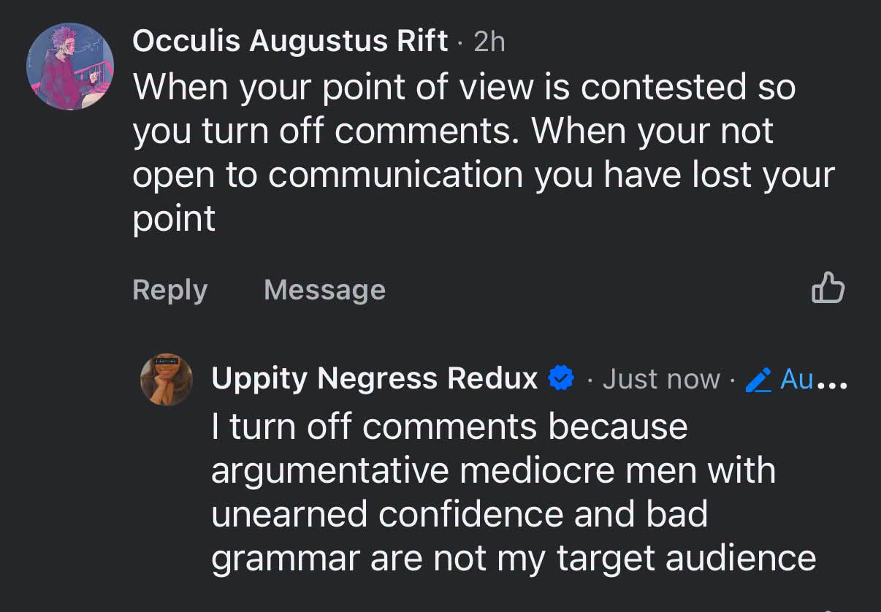The width and height of the screenshot is (881, 612).
Task: Open the Occulis Augustus Rift name link
Action: [x=290, y=42]
